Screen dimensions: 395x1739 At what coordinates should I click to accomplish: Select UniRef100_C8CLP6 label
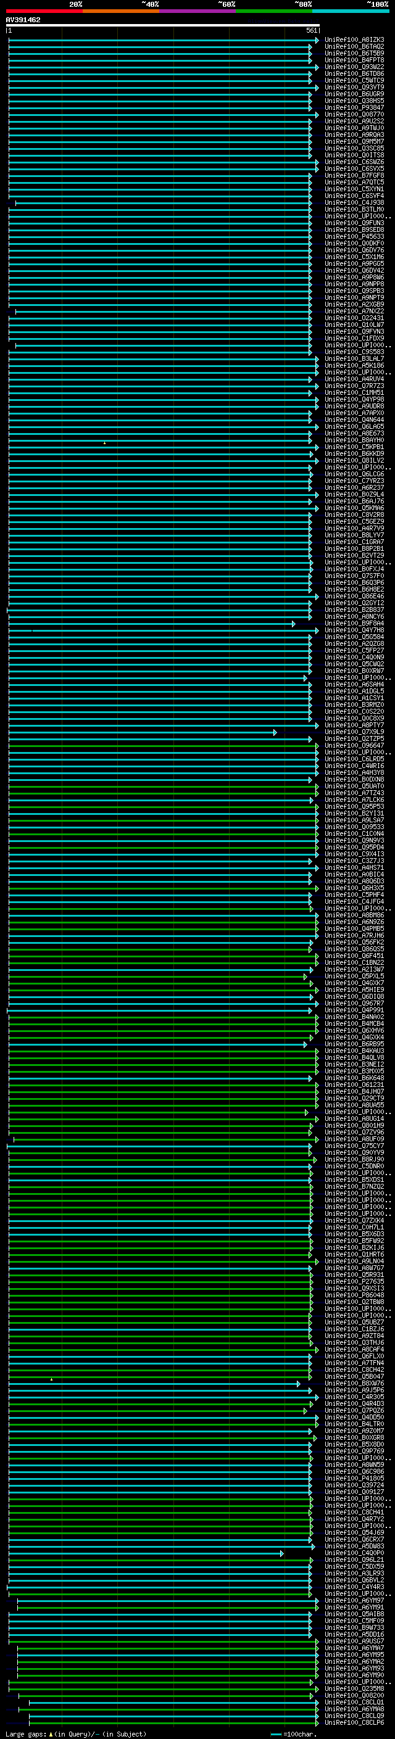click(354, 1722)
